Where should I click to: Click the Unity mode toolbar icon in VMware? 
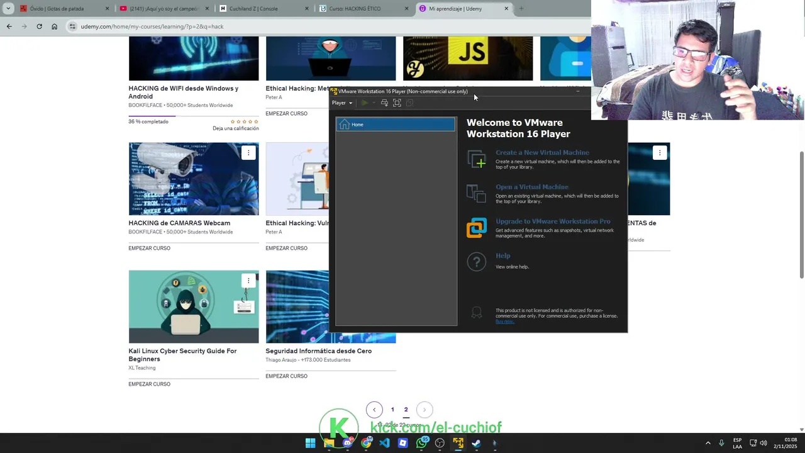coord(409,103)
